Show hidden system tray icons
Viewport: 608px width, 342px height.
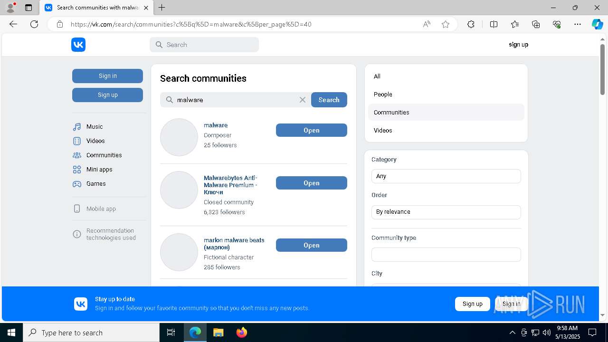tap(512, 332)
